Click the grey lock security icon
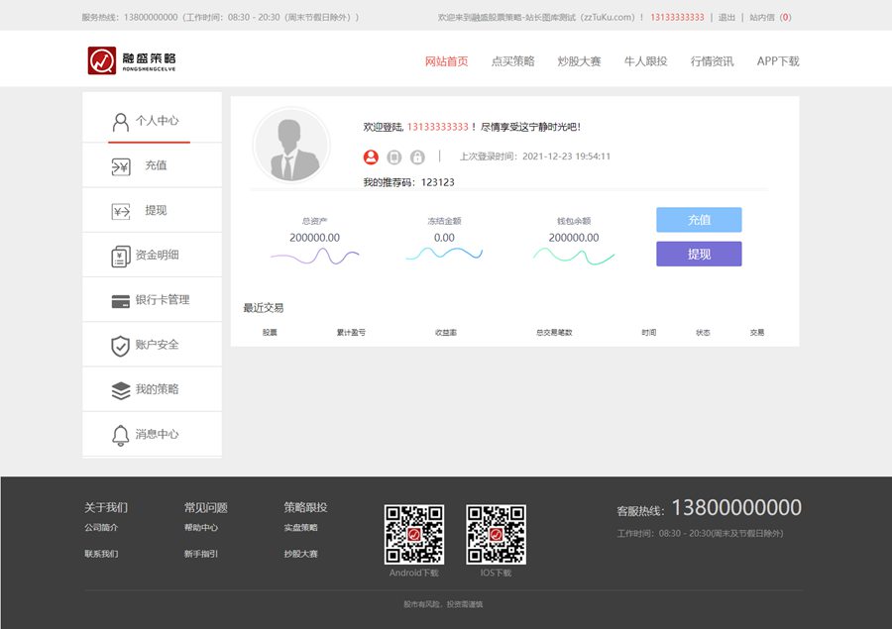Image resolution: width=892 pixels, height=629 pixels. click(417, 157)
